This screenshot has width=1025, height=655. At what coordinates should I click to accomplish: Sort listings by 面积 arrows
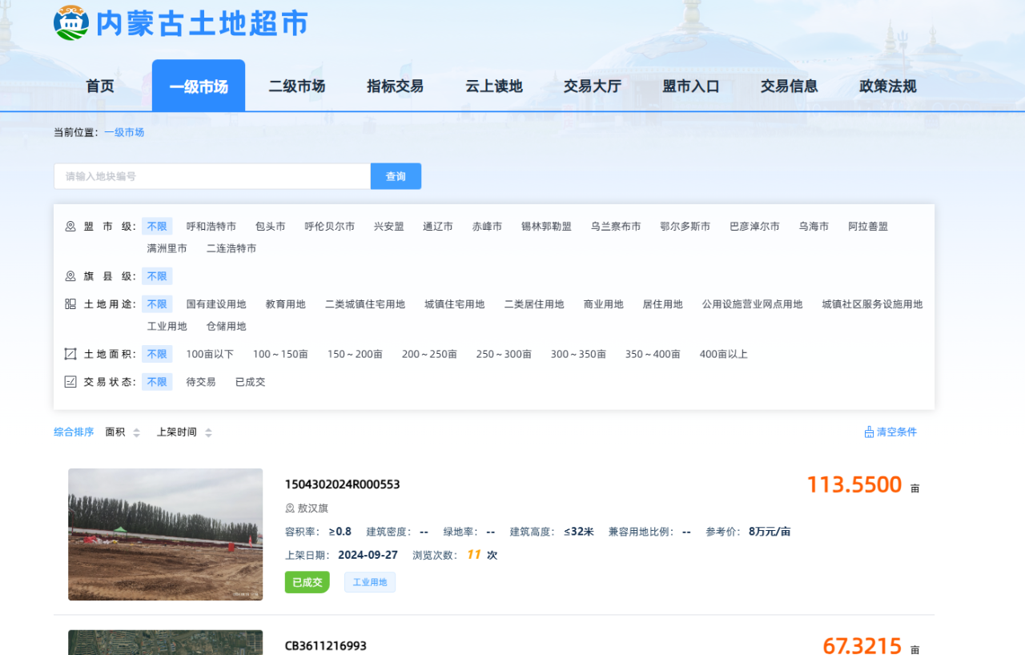point(136,432)
